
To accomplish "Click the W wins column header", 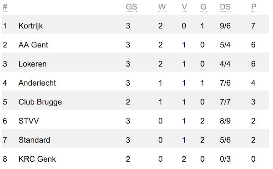I will coord(162,7).
